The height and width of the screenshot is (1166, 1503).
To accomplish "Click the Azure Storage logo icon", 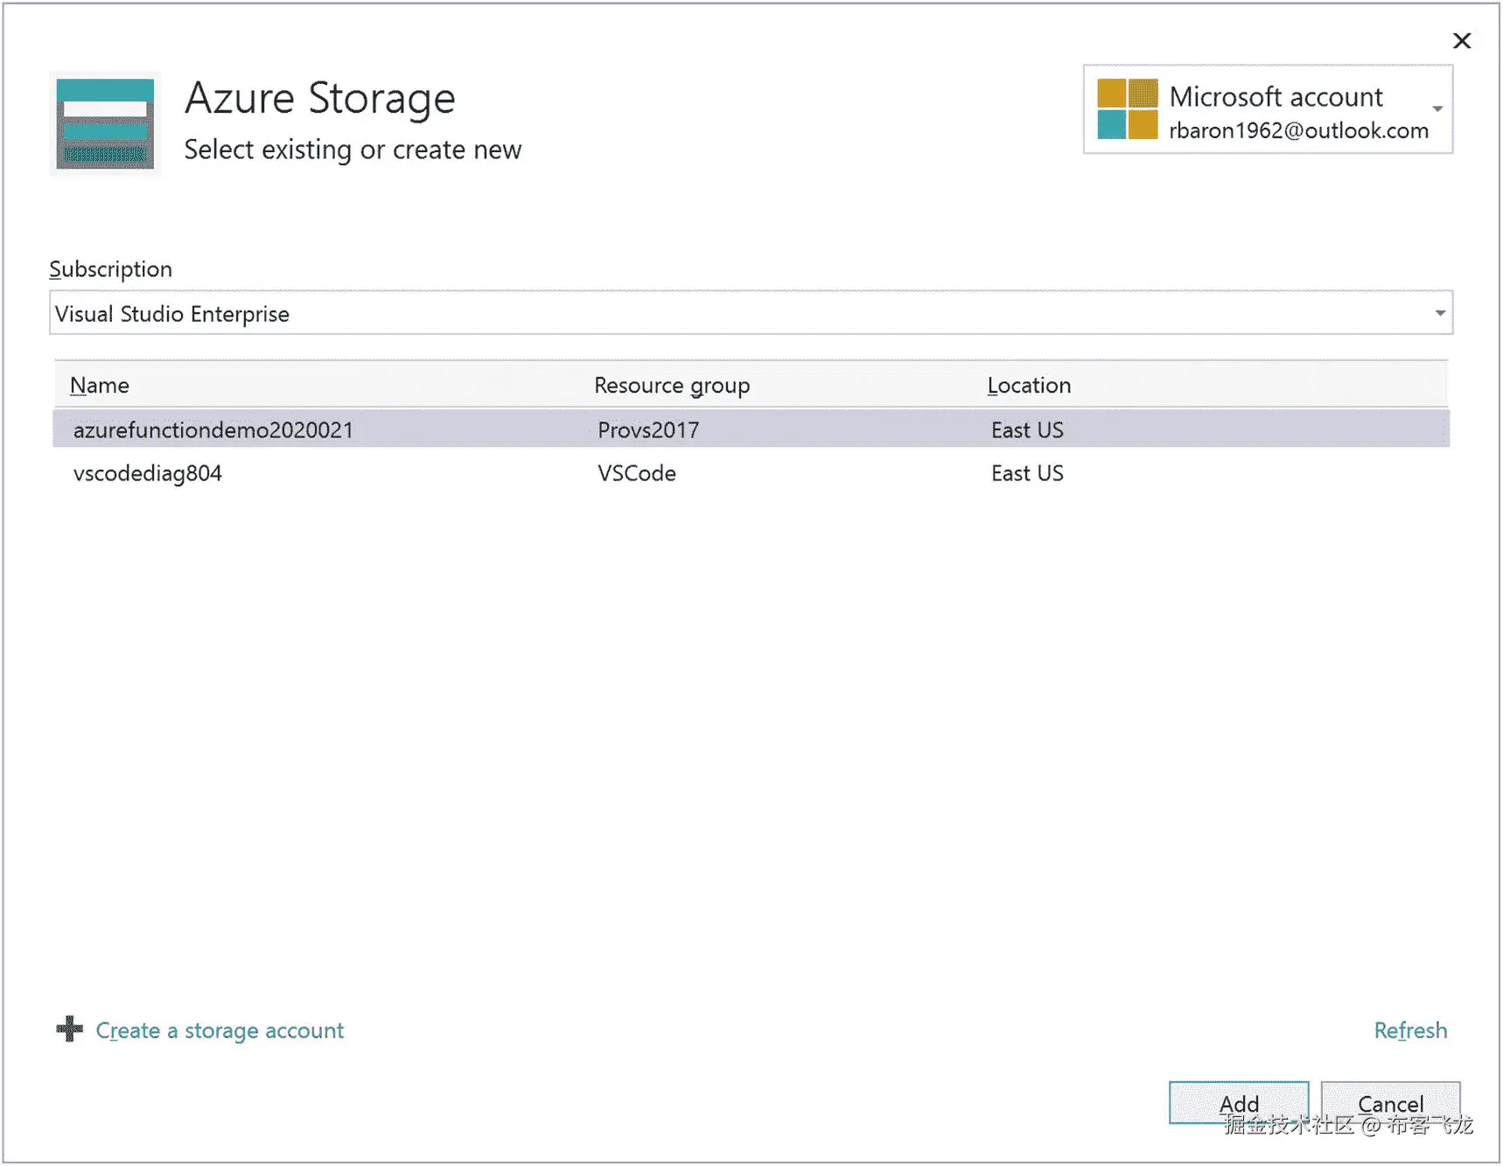I will [x=105, y=123].
